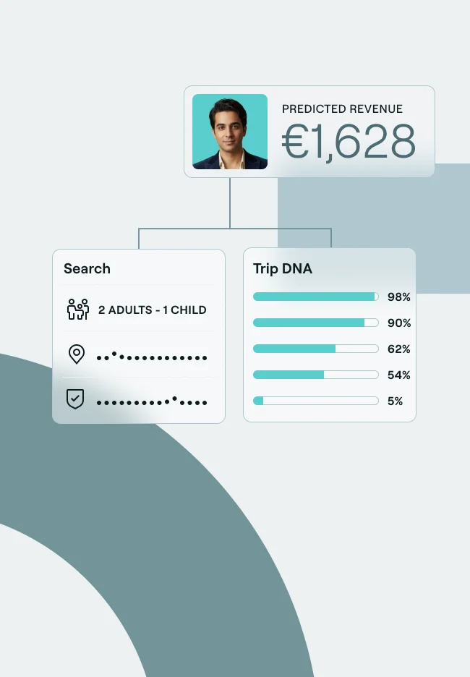The image size is (470, 677).
Task: Click the €1,628 revenue amount
Action: click(x=349, y=142)
